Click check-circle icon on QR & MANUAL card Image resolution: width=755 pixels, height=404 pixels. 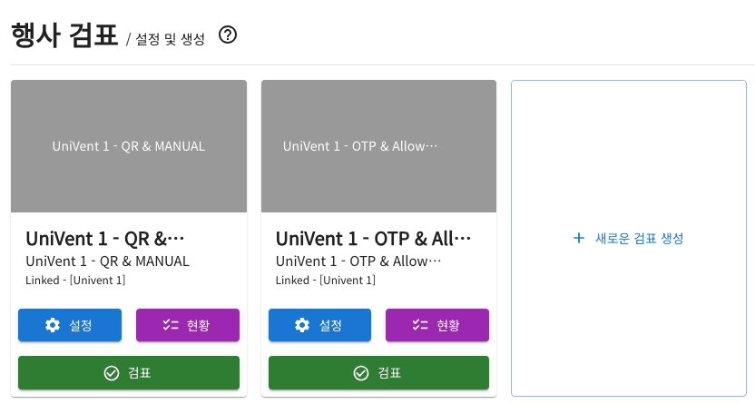pyautogui.click(x=112, y=373)
